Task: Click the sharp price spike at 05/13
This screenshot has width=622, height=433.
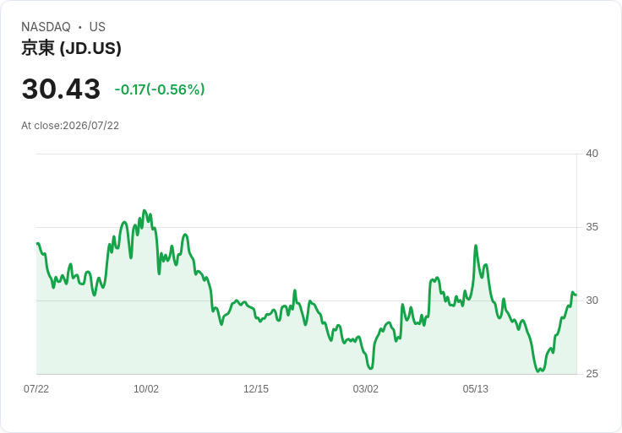Action: (476, 246)
